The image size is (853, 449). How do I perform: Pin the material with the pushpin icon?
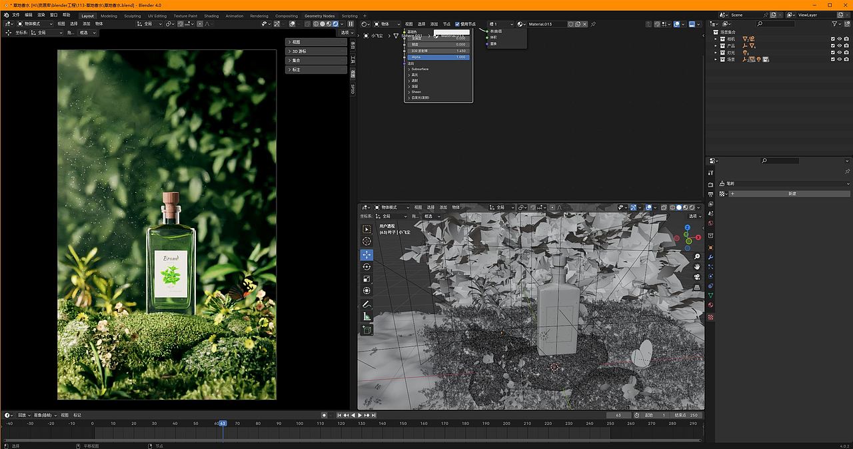[x=593, y=24]
